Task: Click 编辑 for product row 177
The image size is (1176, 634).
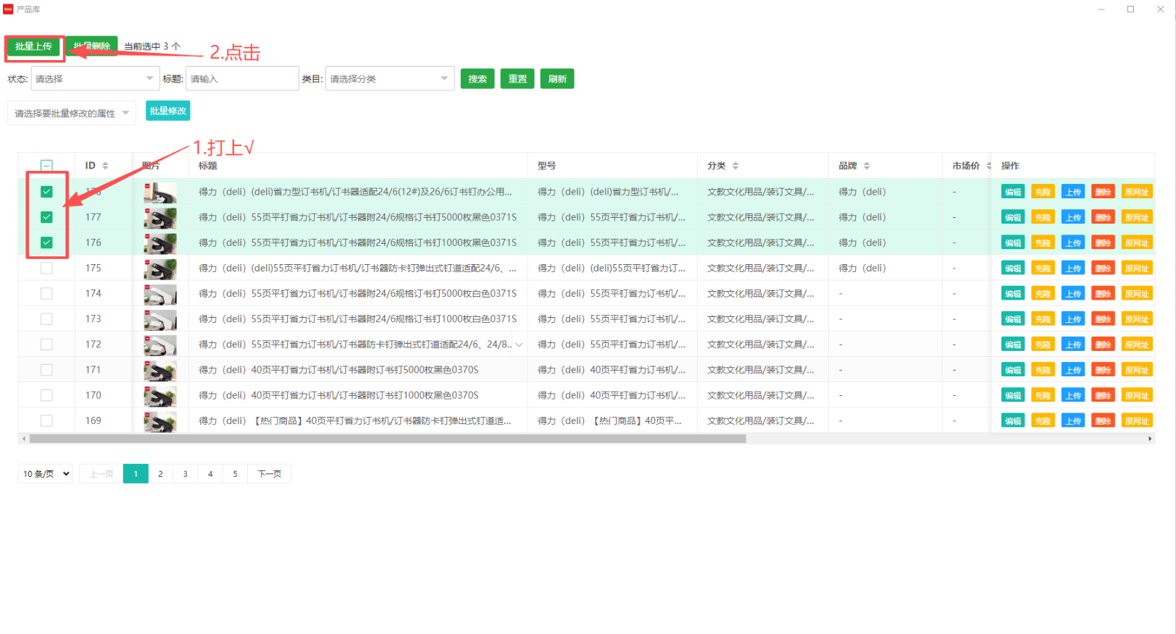Action: tap(1013, 217)
